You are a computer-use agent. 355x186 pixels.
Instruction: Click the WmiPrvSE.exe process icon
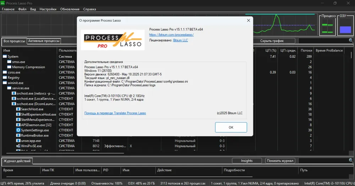pyautogui.click(x=18, y=146)
